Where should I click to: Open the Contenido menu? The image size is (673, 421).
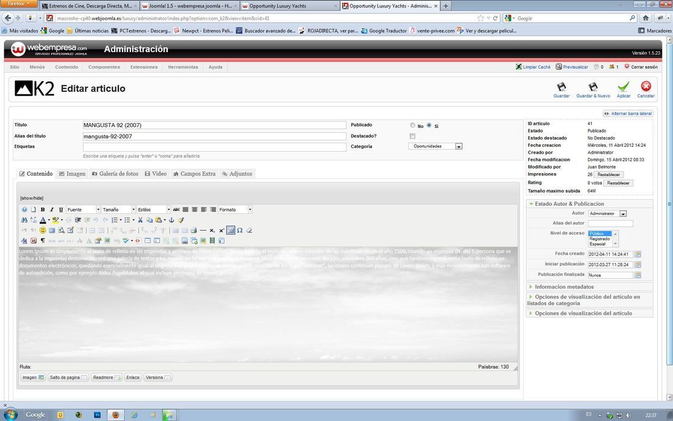67,67
